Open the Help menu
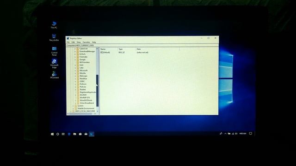This screenshot has width=296, height=166. click(94, 42)
